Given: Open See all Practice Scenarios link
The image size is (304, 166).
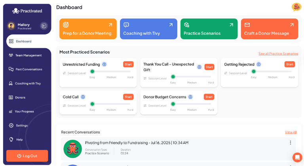Looking at the screenshot, I should tap(278, 54).
